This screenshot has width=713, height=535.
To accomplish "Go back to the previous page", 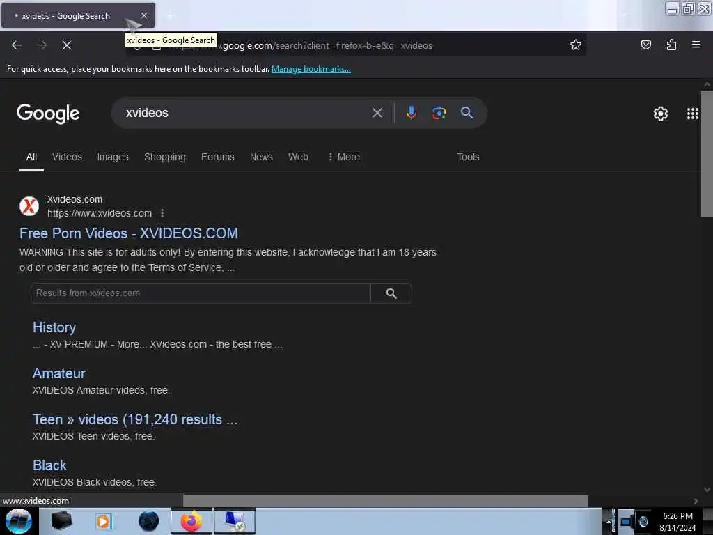I will pyautogui.click(x=17, y=45).
